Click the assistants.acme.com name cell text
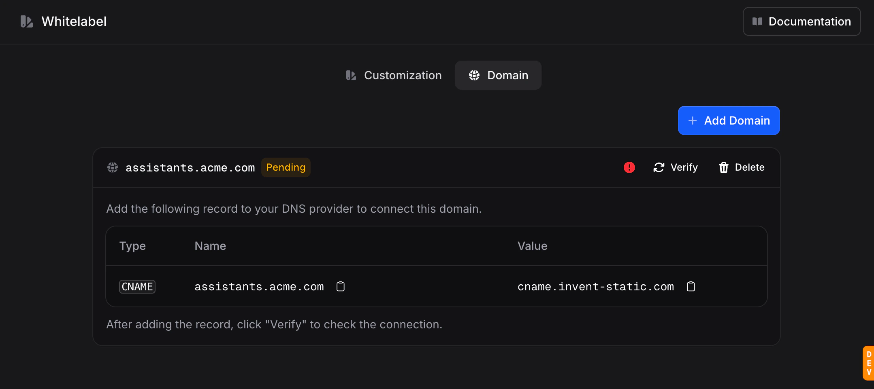 click(x=259, y=287)
